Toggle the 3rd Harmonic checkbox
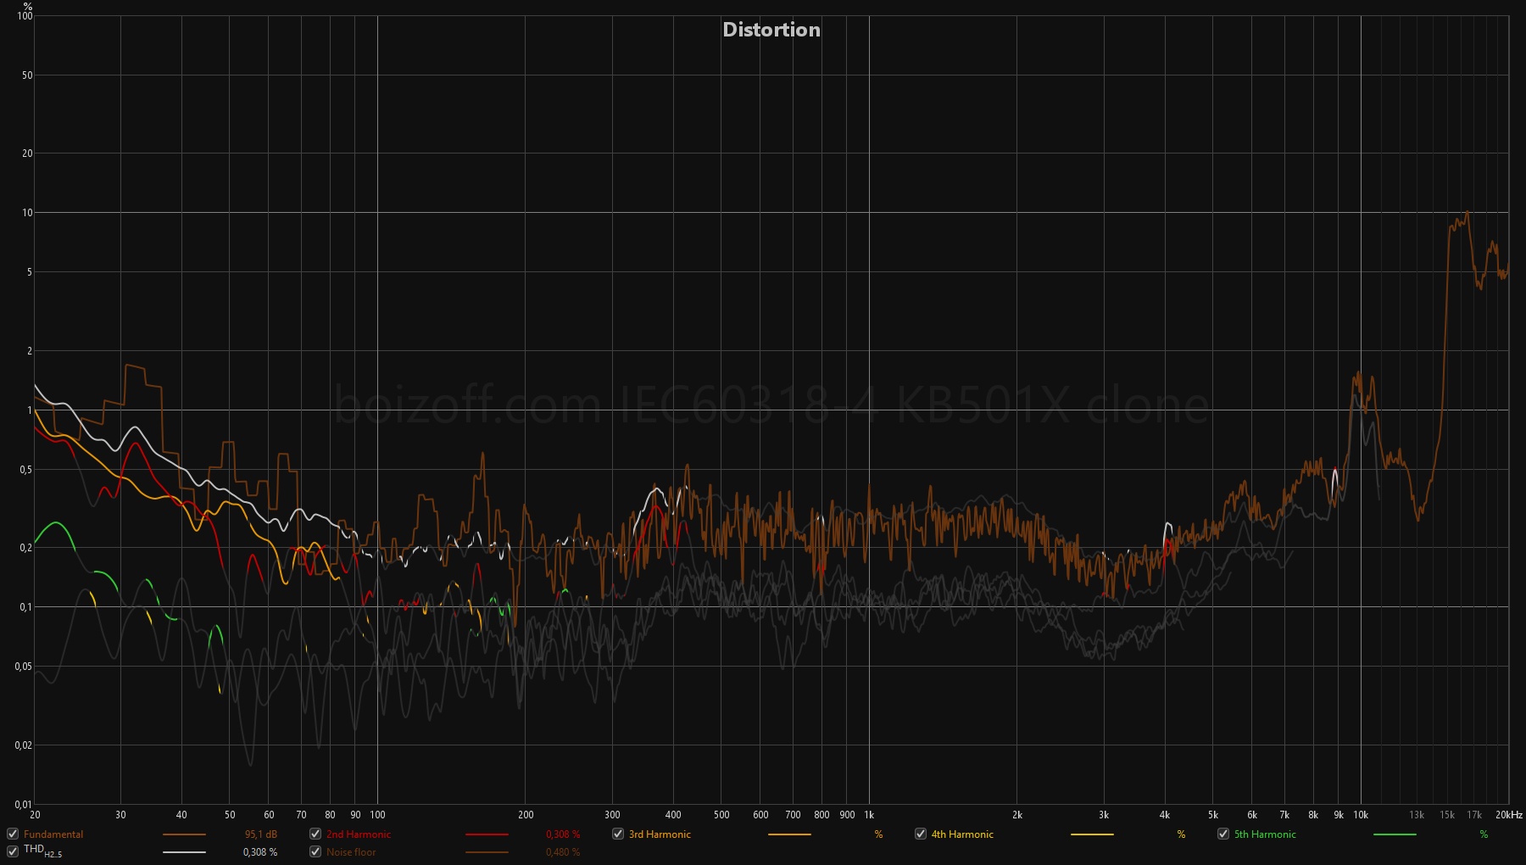This screenshot has width=1526, height=865. pos(618,834)
